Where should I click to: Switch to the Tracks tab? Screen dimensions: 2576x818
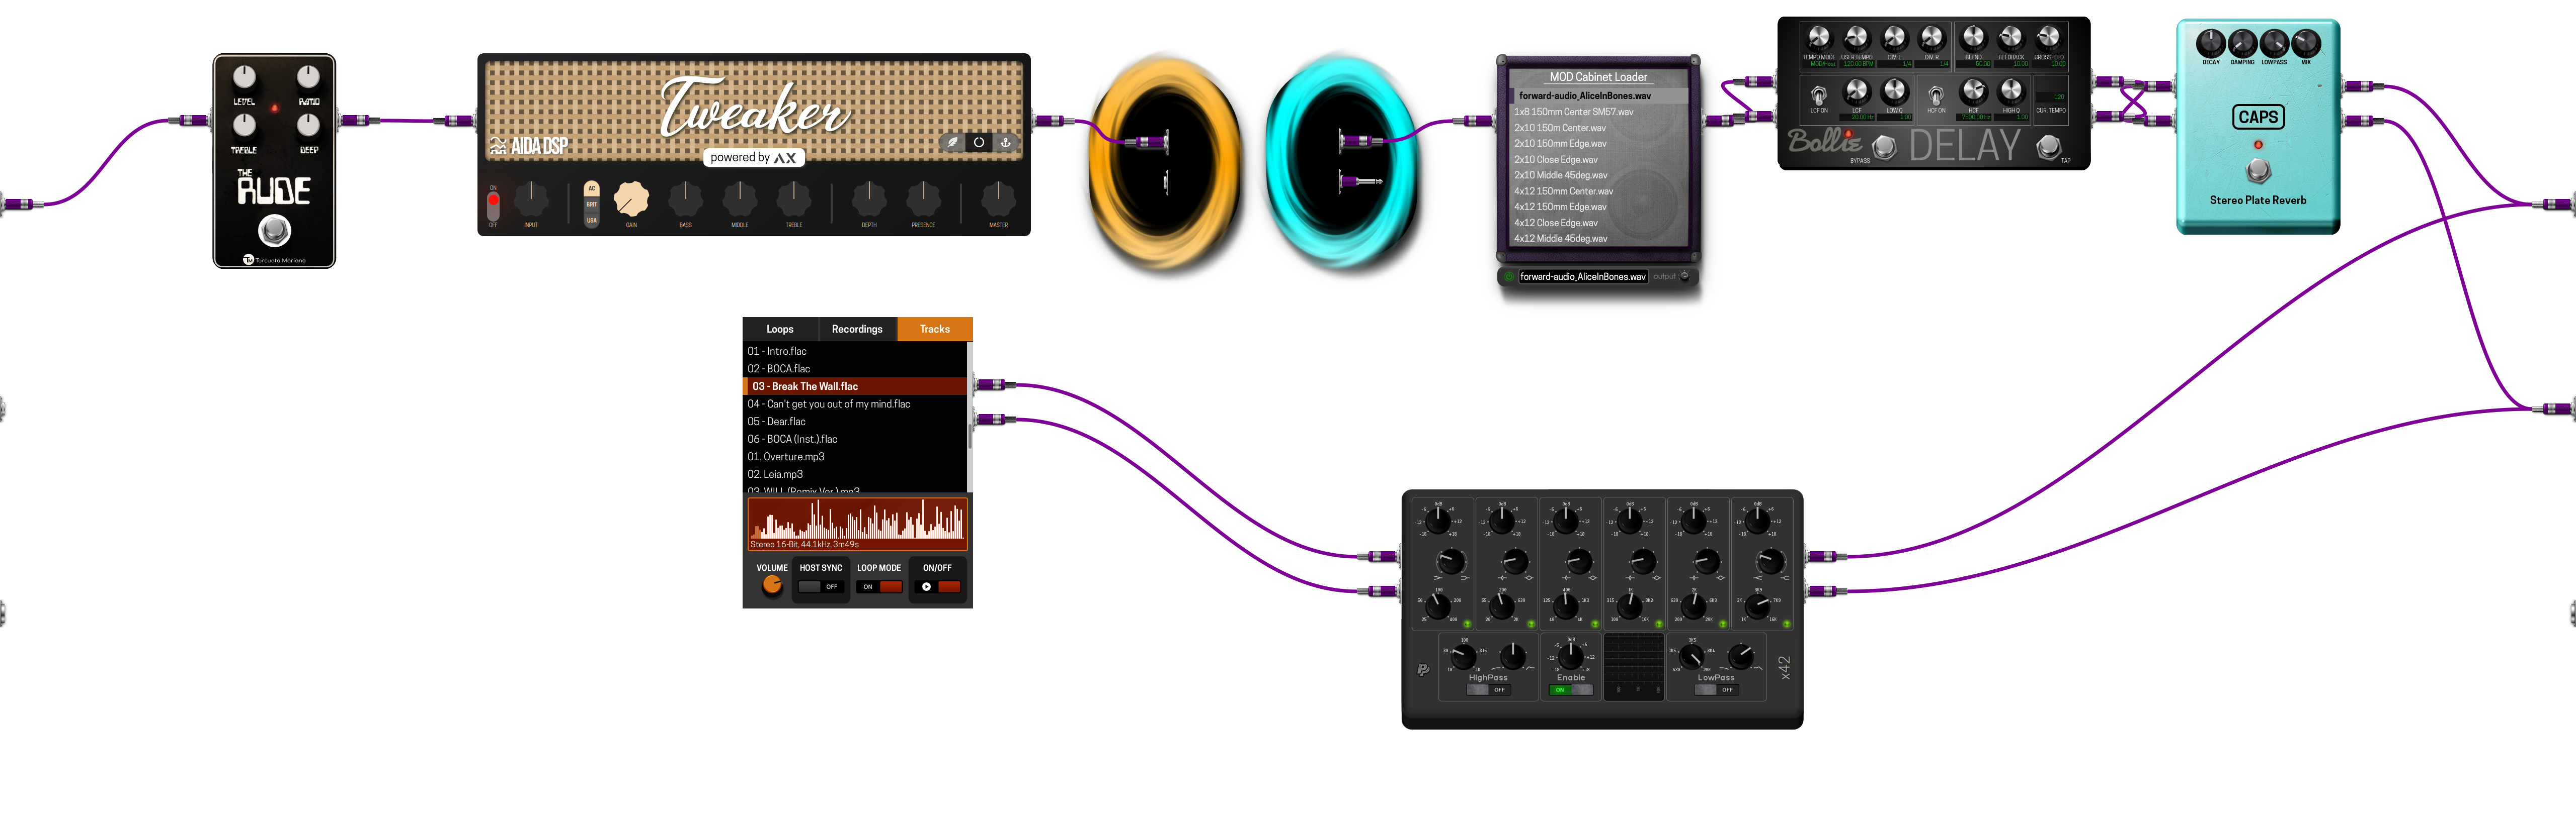[935, 329]
